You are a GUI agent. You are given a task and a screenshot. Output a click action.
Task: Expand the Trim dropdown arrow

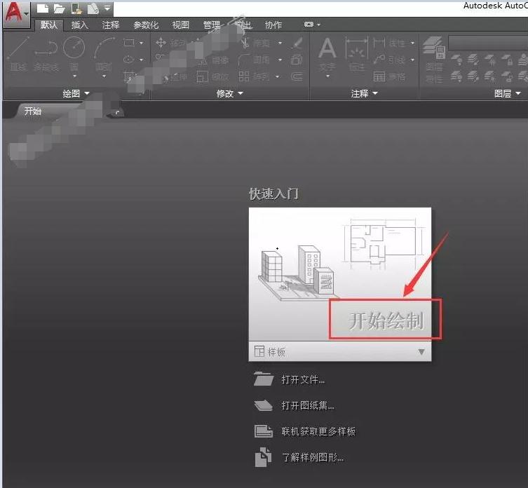pos(280,43)
